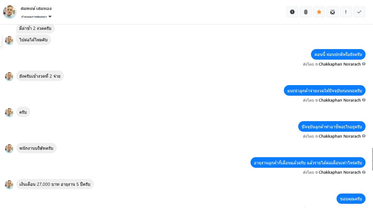Click the scrollbar thumb on right edge
373x210 pixels.
[x=372, y=159]
